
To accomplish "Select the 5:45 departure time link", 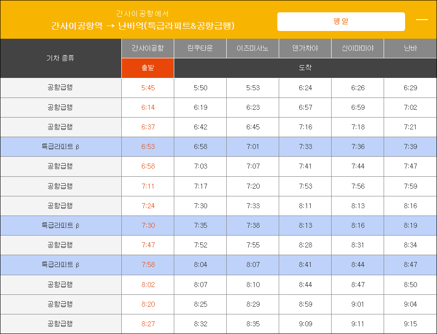I will tap(147, 87).
